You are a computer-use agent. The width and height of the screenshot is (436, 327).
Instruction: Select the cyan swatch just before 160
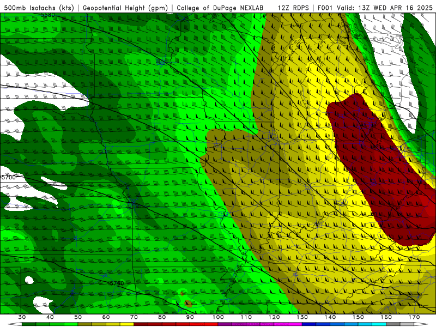tap(379, 324)
